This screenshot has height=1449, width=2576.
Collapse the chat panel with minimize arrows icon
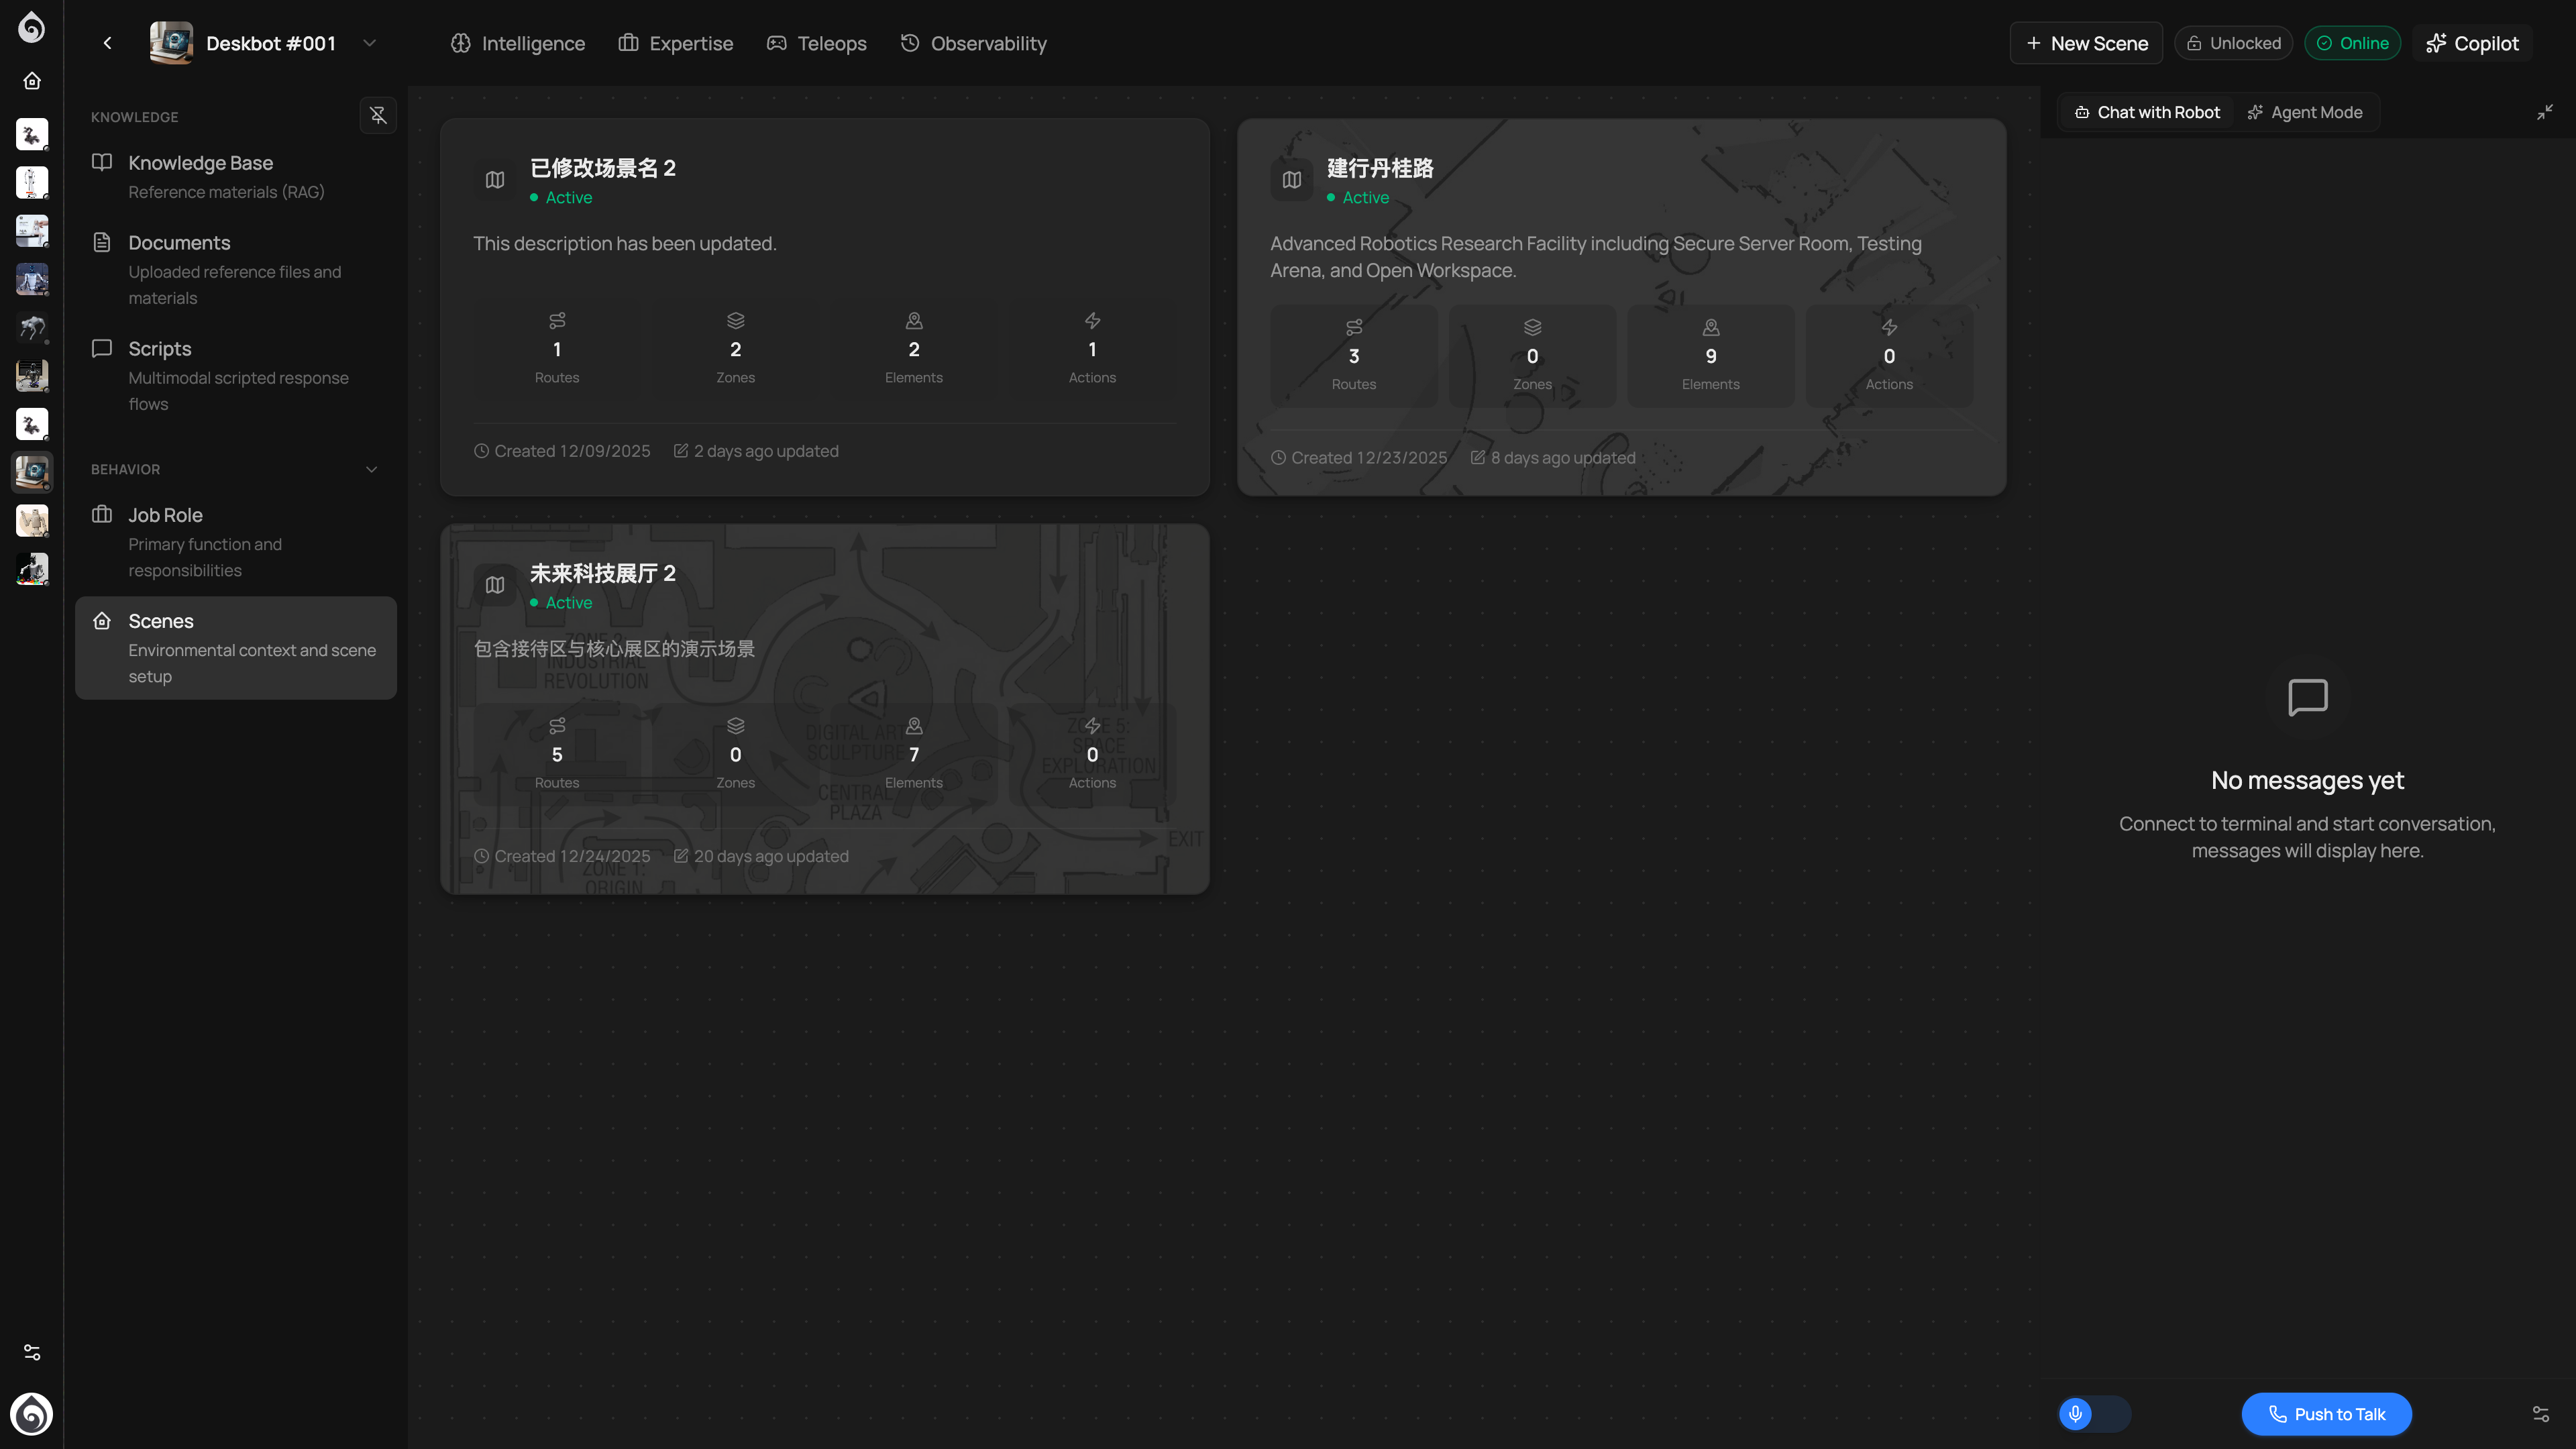[x=2544, y=112]
